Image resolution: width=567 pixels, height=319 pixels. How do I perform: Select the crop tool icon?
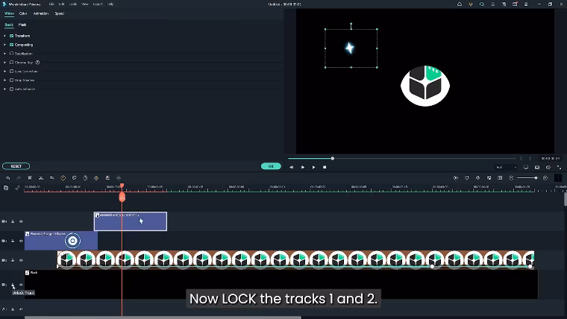click(x=52, y=177)
